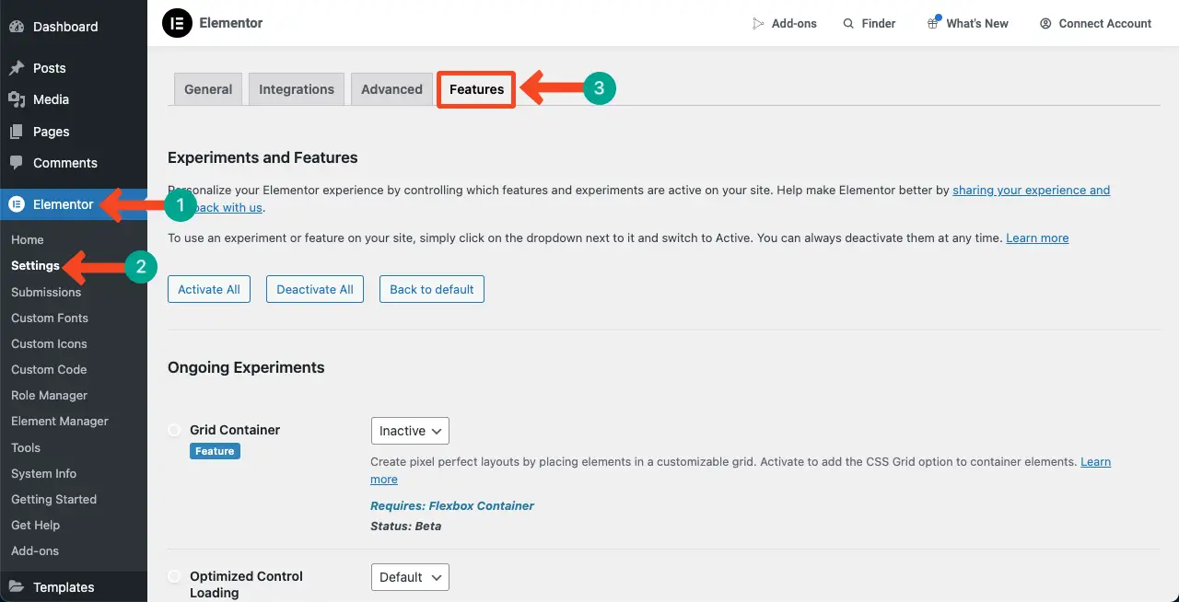This screenshot has height=602, width=1179.
Task: Click the Templates folder icon
Action: tap(17, 587)
